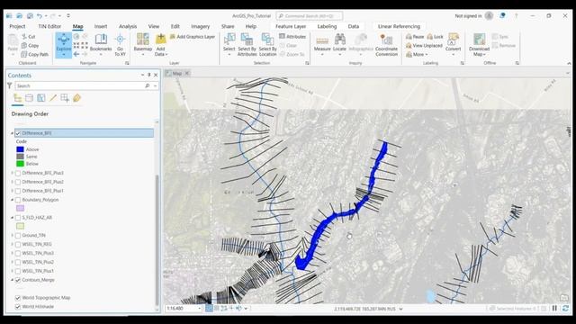Open the Basemap gallery
Viewport: 576px width, 324px height.
143,45
